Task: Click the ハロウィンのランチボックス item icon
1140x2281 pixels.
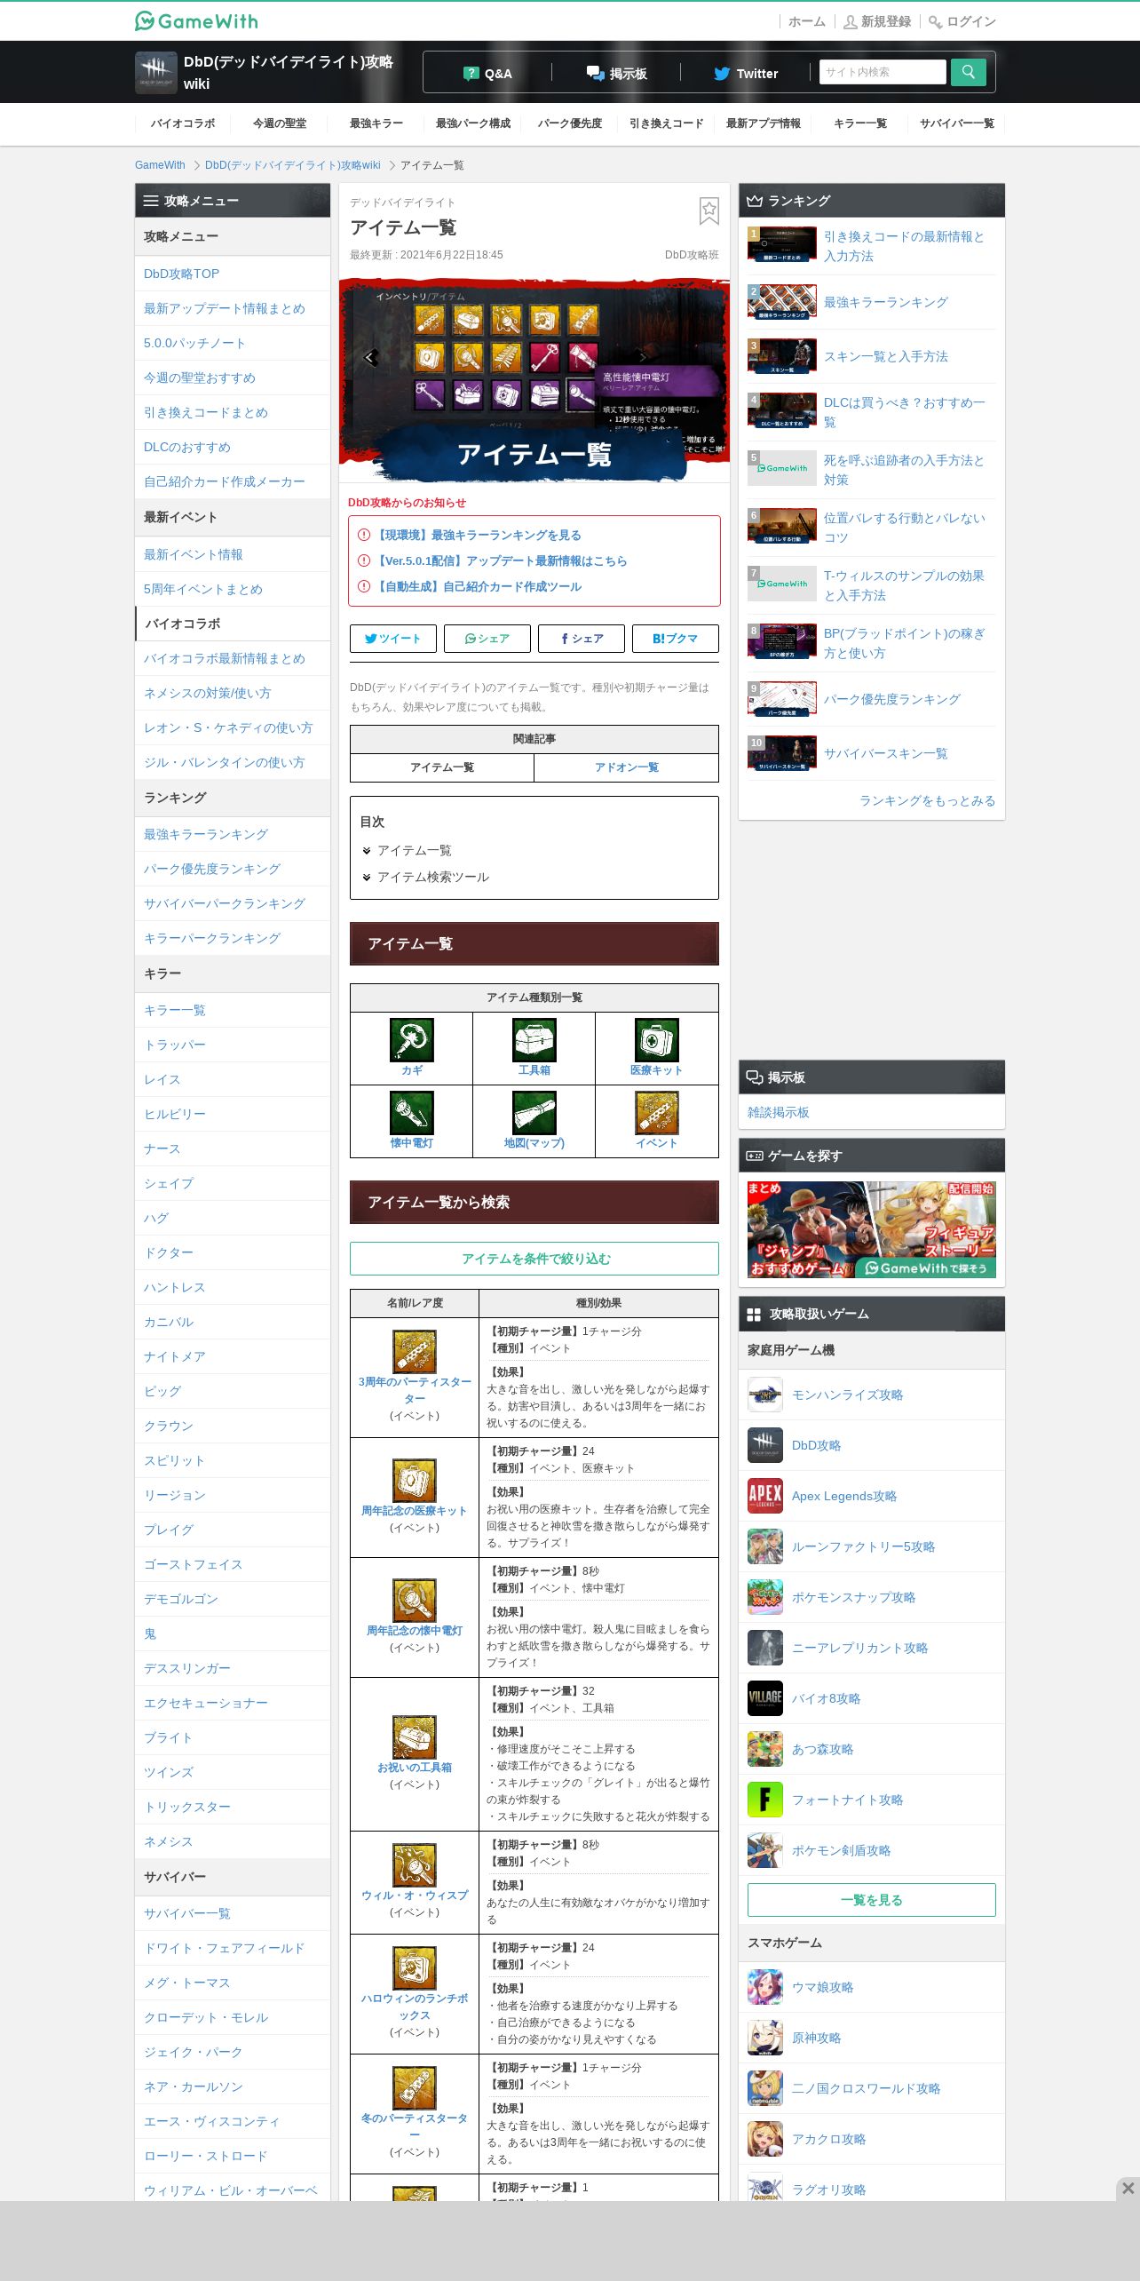Action: coord(415,1967)
